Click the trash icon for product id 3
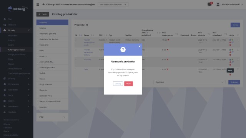This screenshot has height=138, width=246. (x=230, y=55)
